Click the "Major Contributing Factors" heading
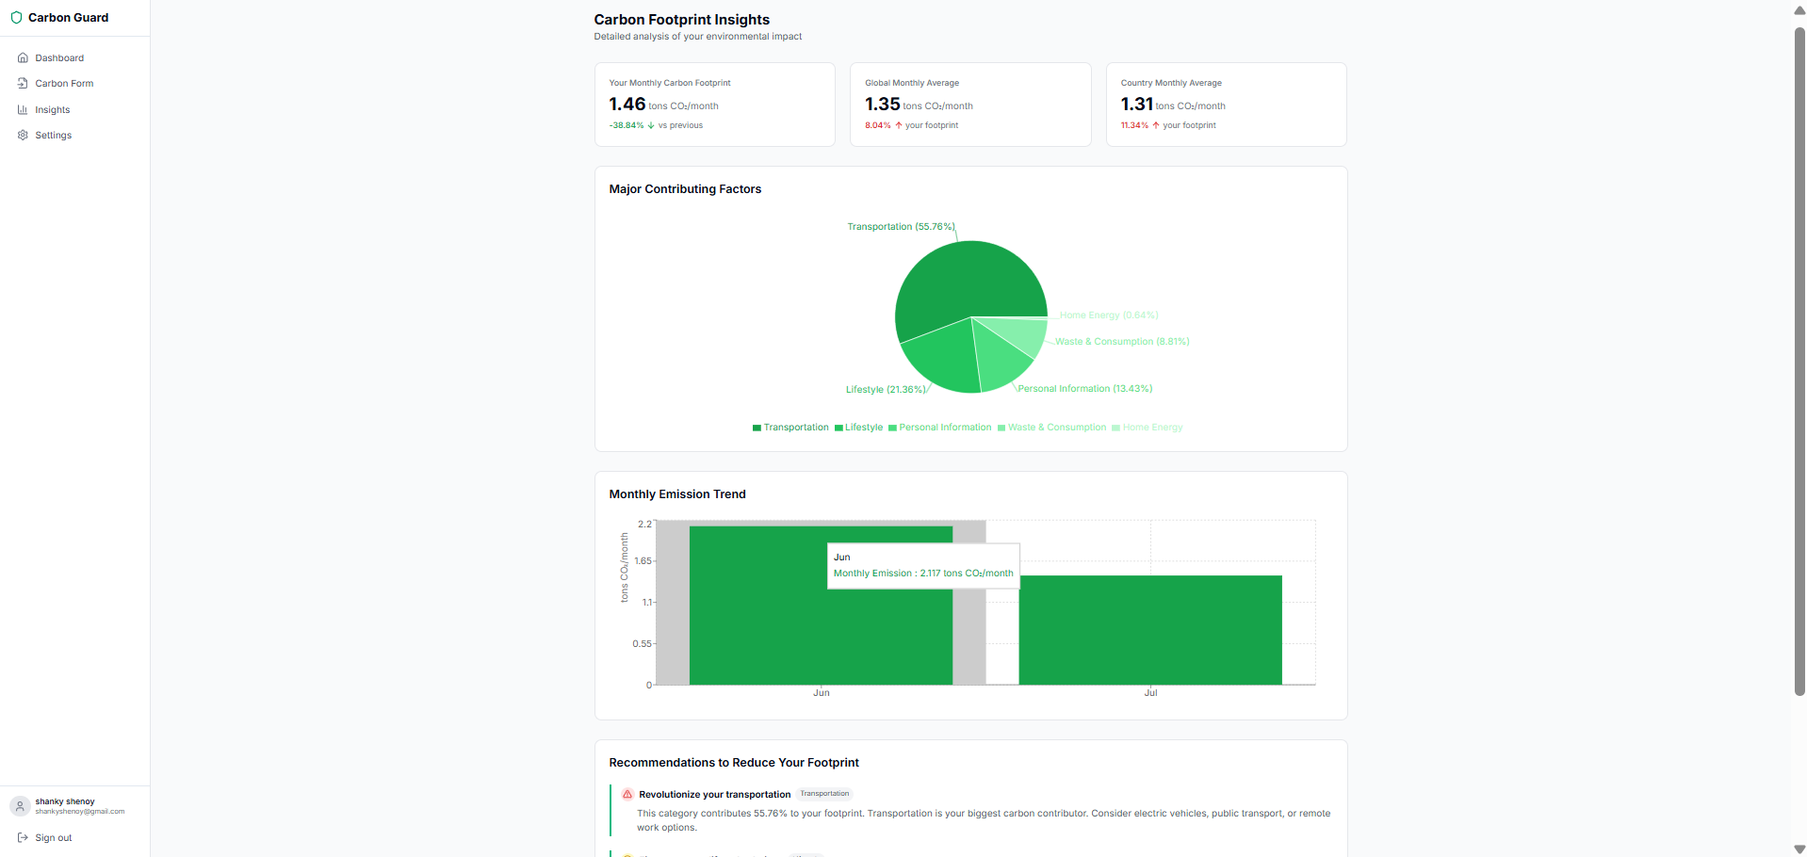This screenshot has height=857, width=1807. coord(685,189)
